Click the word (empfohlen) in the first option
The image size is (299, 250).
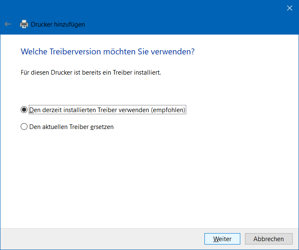(x=168, y=110)
